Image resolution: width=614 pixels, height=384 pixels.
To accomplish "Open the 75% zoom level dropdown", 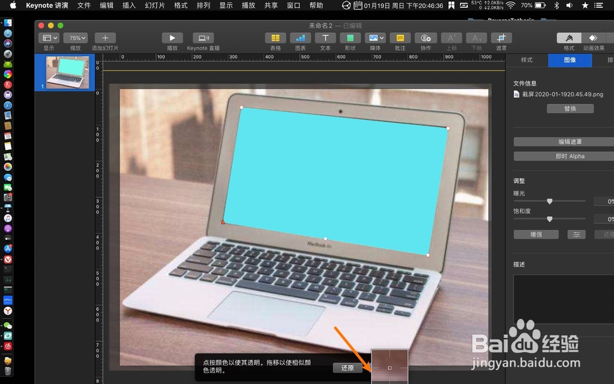I will (x=75, y=38).
